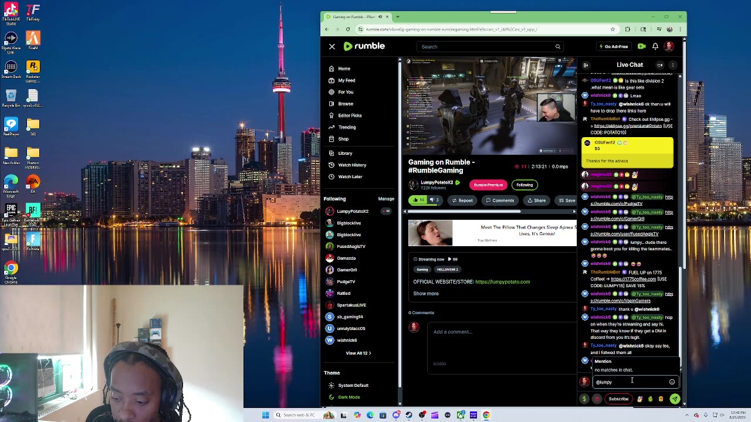Screen dimensions: 751x422
Task: Click the Comments button
Action: 500,200
